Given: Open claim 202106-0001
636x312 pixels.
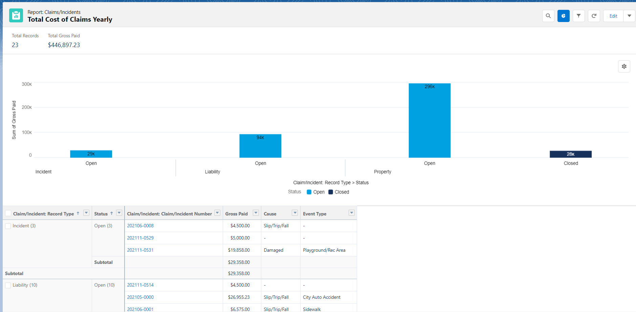Looking at the screenshot, I should point(140,309).
